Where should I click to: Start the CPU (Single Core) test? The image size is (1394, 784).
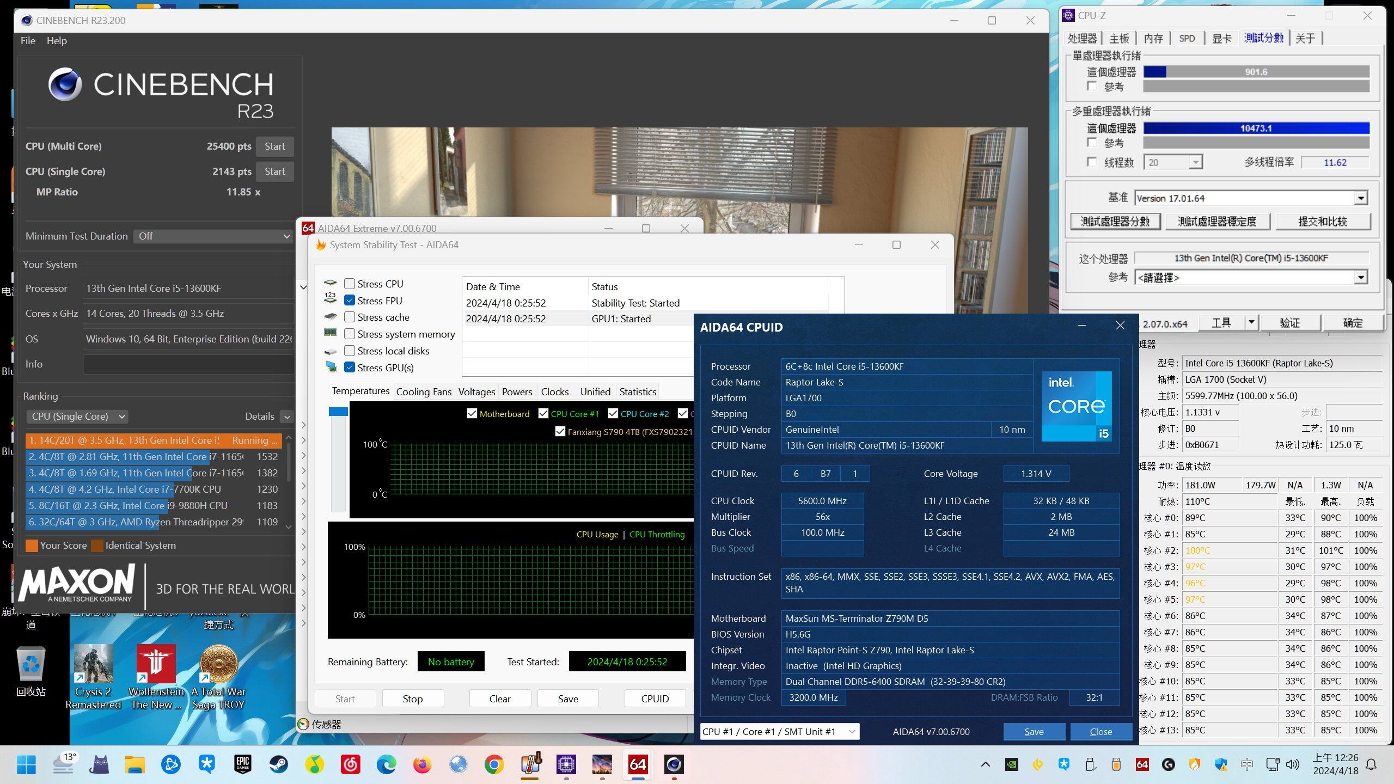click(274, 171)
